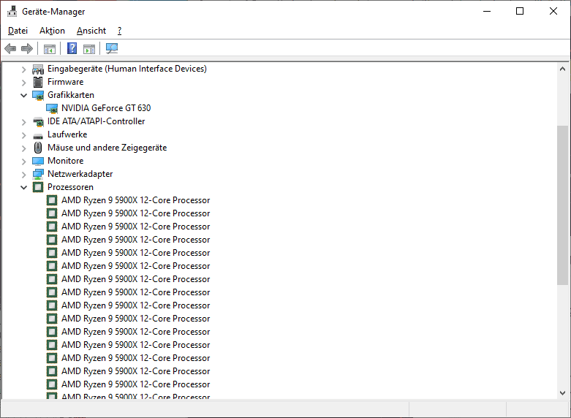Click the mouse icon for Mäuse und andere Zeigegeräte

coord(38,148)
